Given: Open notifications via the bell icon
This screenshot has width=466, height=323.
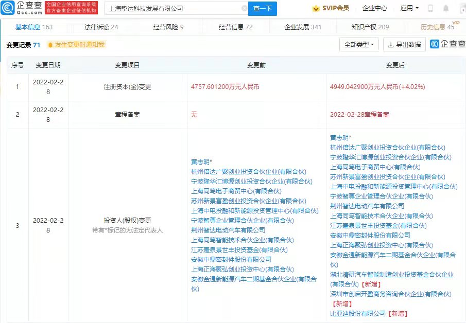Looking at the screenshot, I should (446, 8).
